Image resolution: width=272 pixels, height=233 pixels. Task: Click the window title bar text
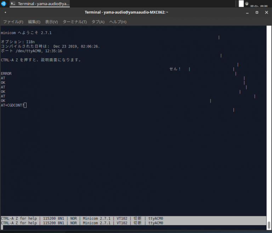click(x=126, y=12)
